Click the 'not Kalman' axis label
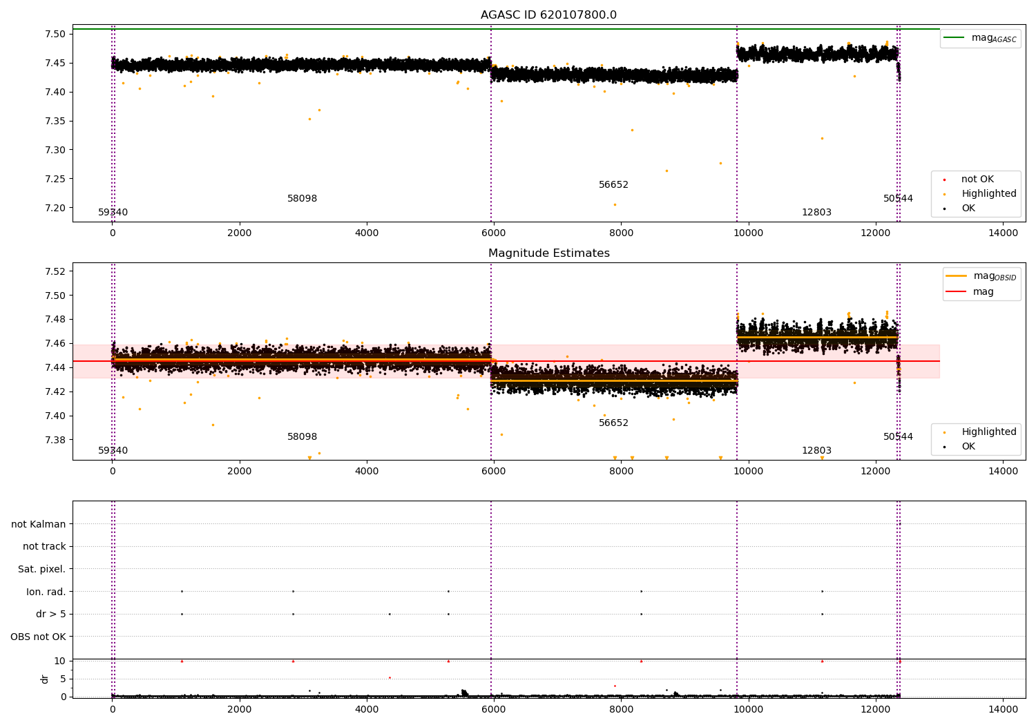This screenshot has width=1036, height=725. tap(39, 525)
